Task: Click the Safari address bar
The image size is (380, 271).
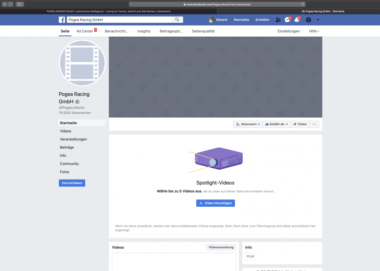Action: [x=217, y=4]
